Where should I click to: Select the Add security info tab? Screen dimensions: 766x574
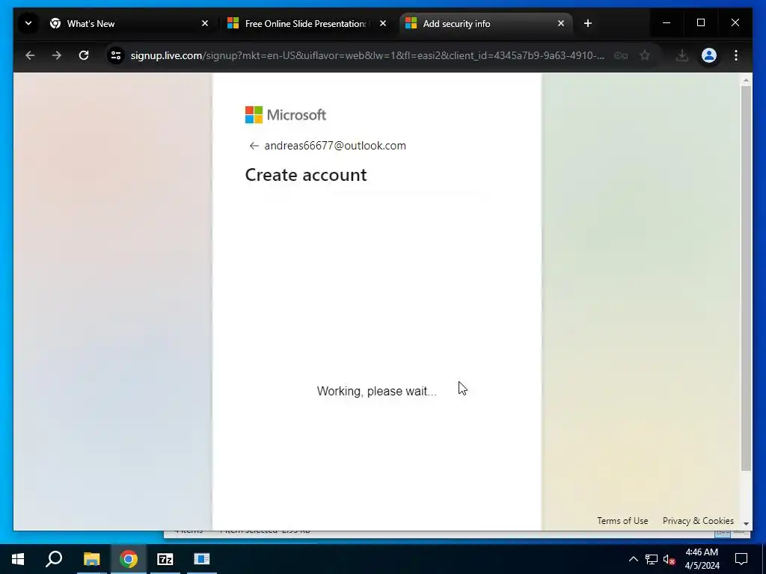click(486, 23)
